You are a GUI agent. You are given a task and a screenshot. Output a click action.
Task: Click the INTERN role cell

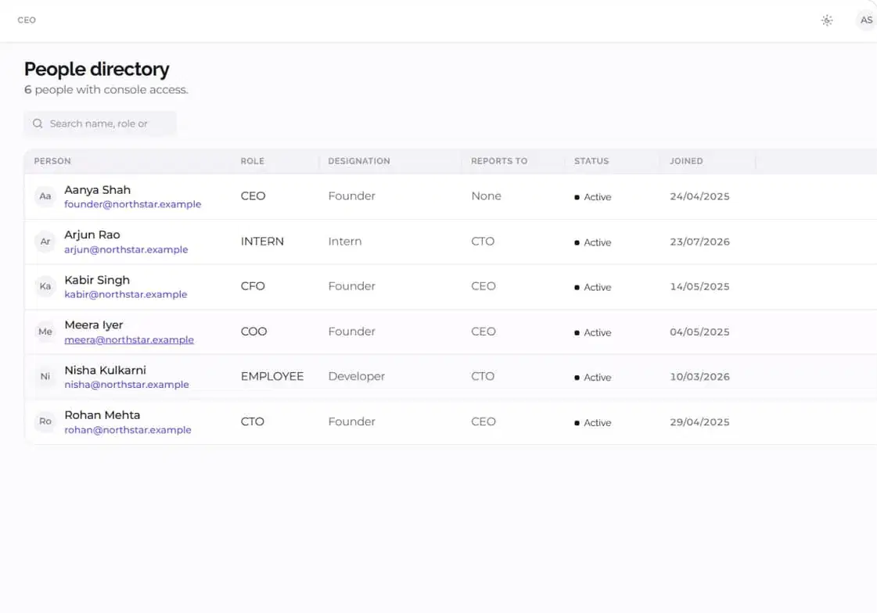[262, 242]
